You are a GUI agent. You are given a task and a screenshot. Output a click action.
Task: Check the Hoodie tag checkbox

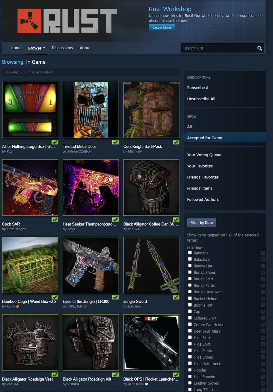pyautogui.click(x=190, y=370)
